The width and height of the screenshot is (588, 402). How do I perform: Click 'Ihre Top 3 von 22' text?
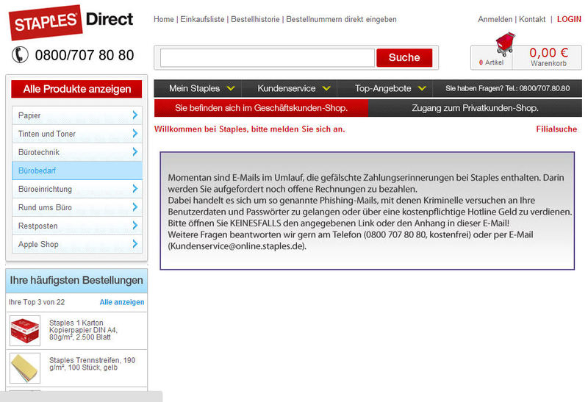37,302
